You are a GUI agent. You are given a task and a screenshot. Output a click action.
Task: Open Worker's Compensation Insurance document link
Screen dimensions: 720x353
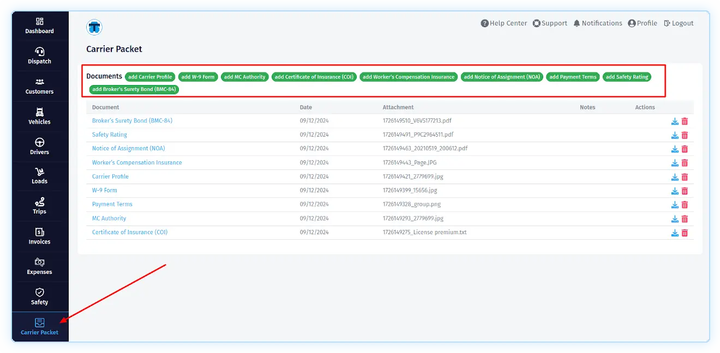(x=137, y=162)
